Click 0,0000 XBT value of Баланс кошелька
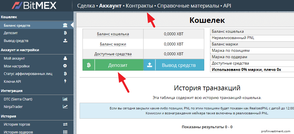 click(x=174, y=34)
